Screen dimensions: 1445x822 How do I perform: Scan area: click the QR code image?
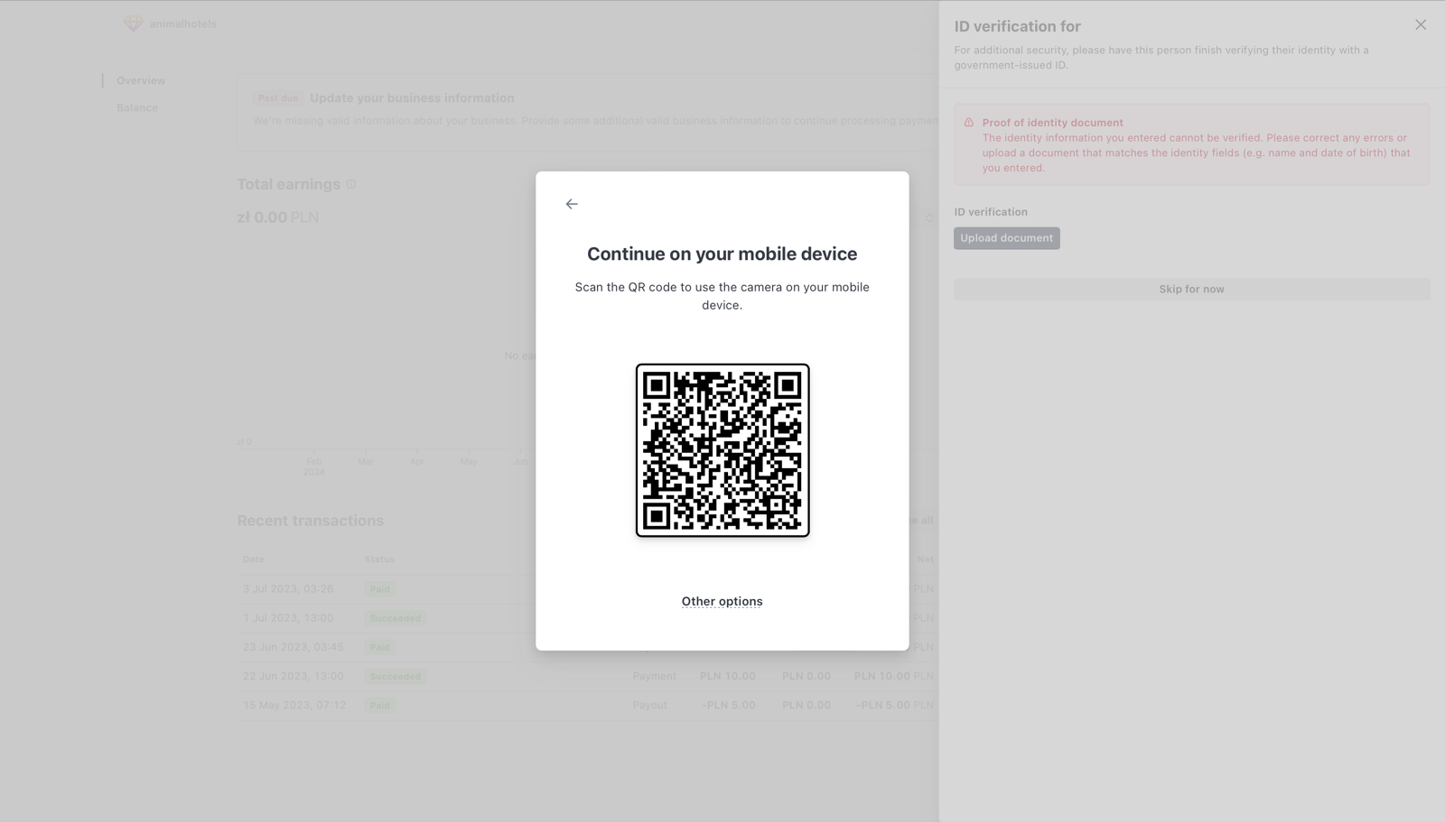click(722, 450)
